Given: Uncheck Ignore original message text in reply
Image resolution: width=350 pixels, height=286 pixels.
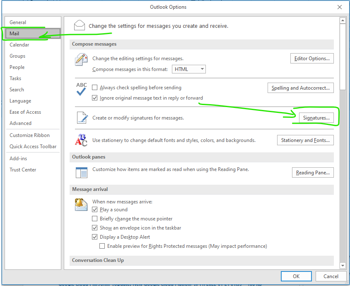Looking at the screenshot, I should [94, 98].
